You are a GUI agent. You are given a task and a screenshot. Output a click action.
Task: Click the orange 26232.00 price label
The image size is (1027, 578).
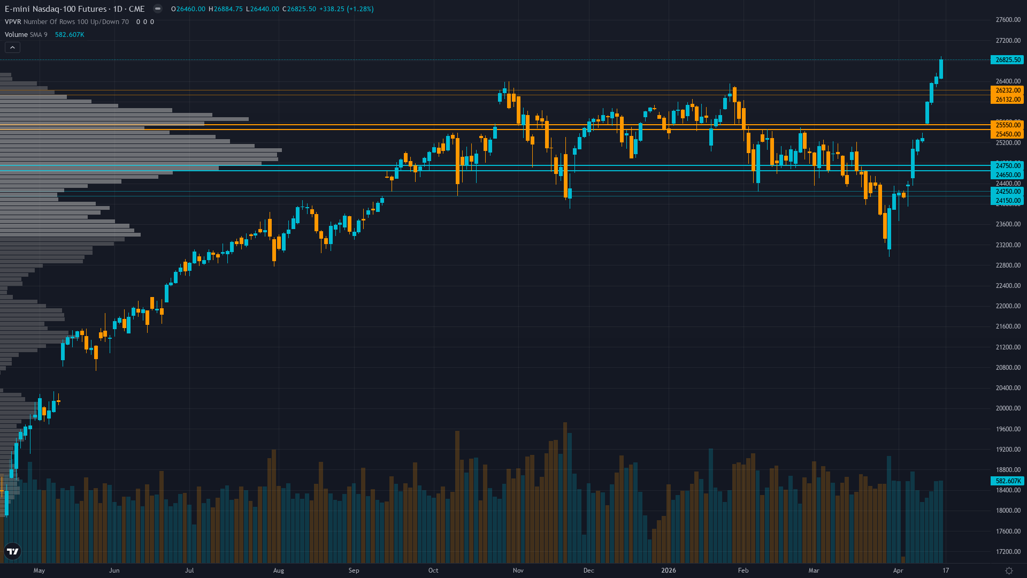(1007, 90)
